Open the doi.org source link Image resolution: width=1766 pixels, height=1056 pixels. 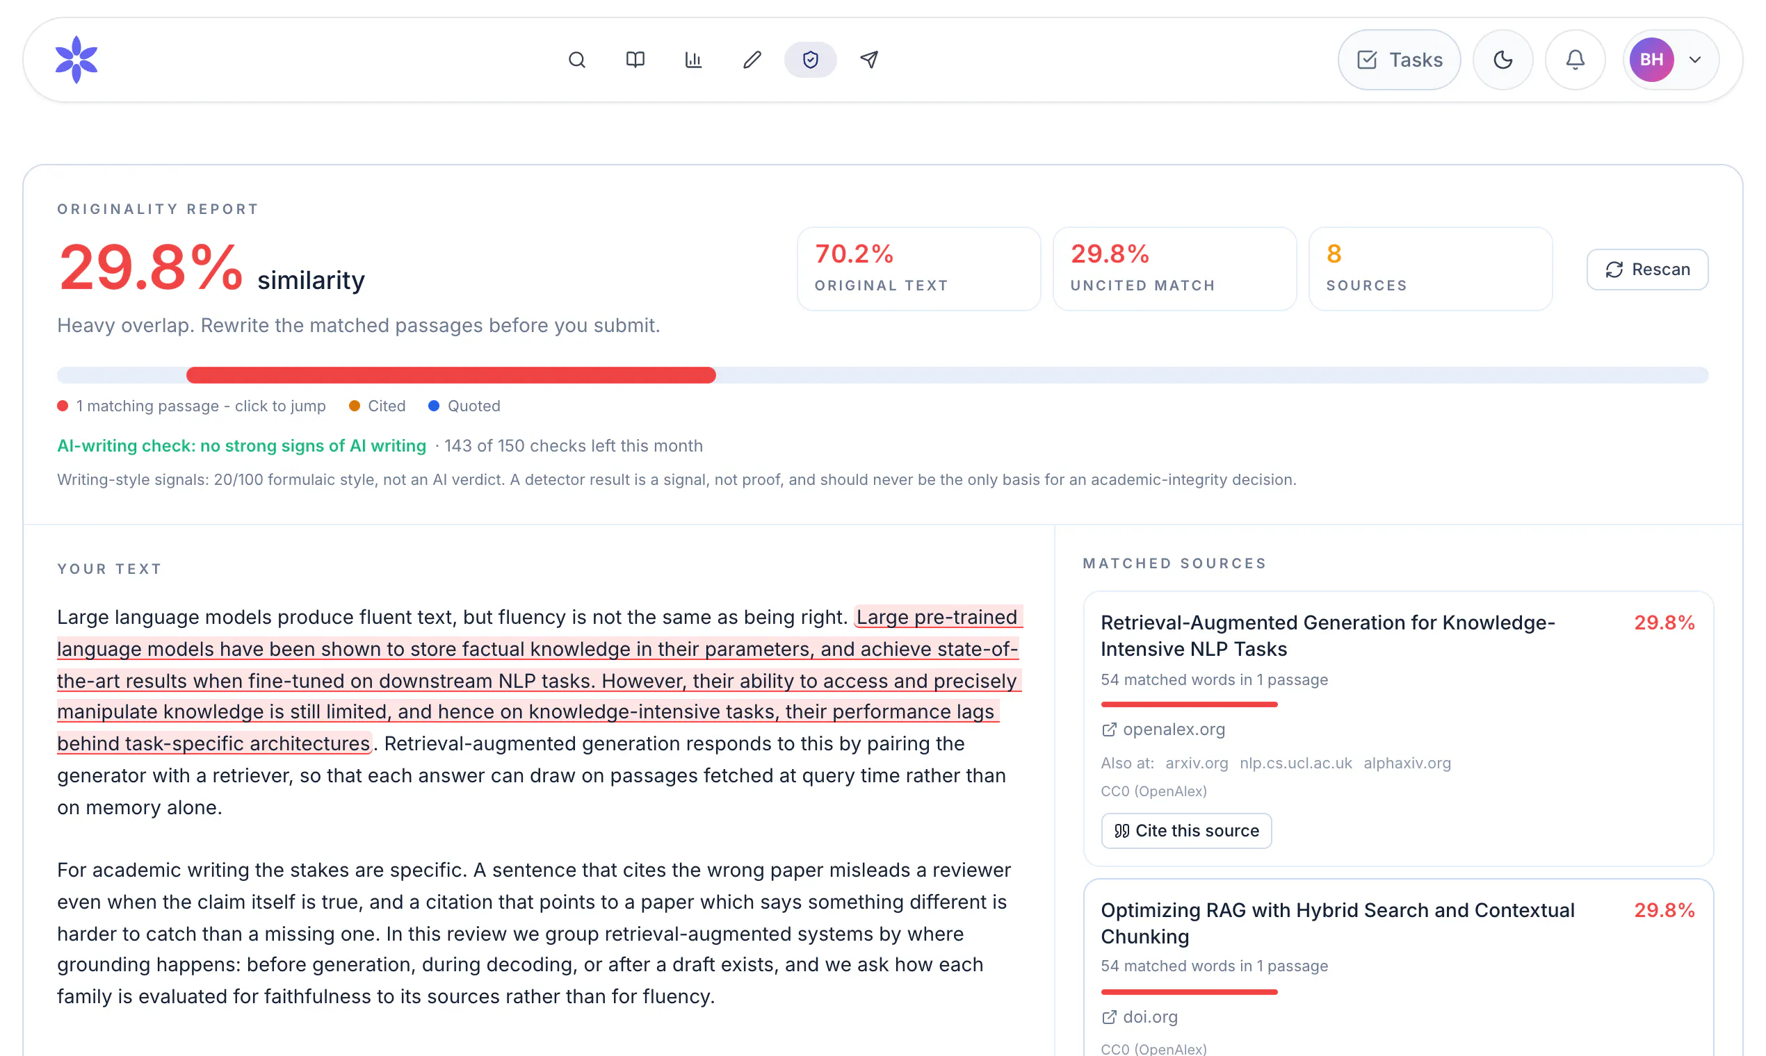pos(1150,1017)
